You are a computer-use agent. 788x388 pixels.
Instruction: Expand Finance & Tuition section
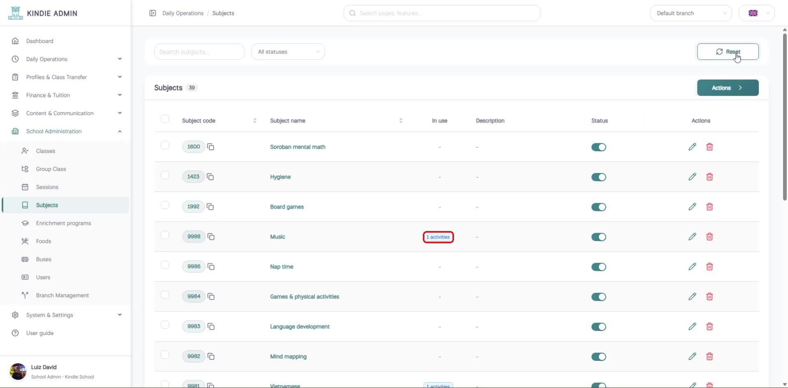pyautogui.click(x=66, y=95)
